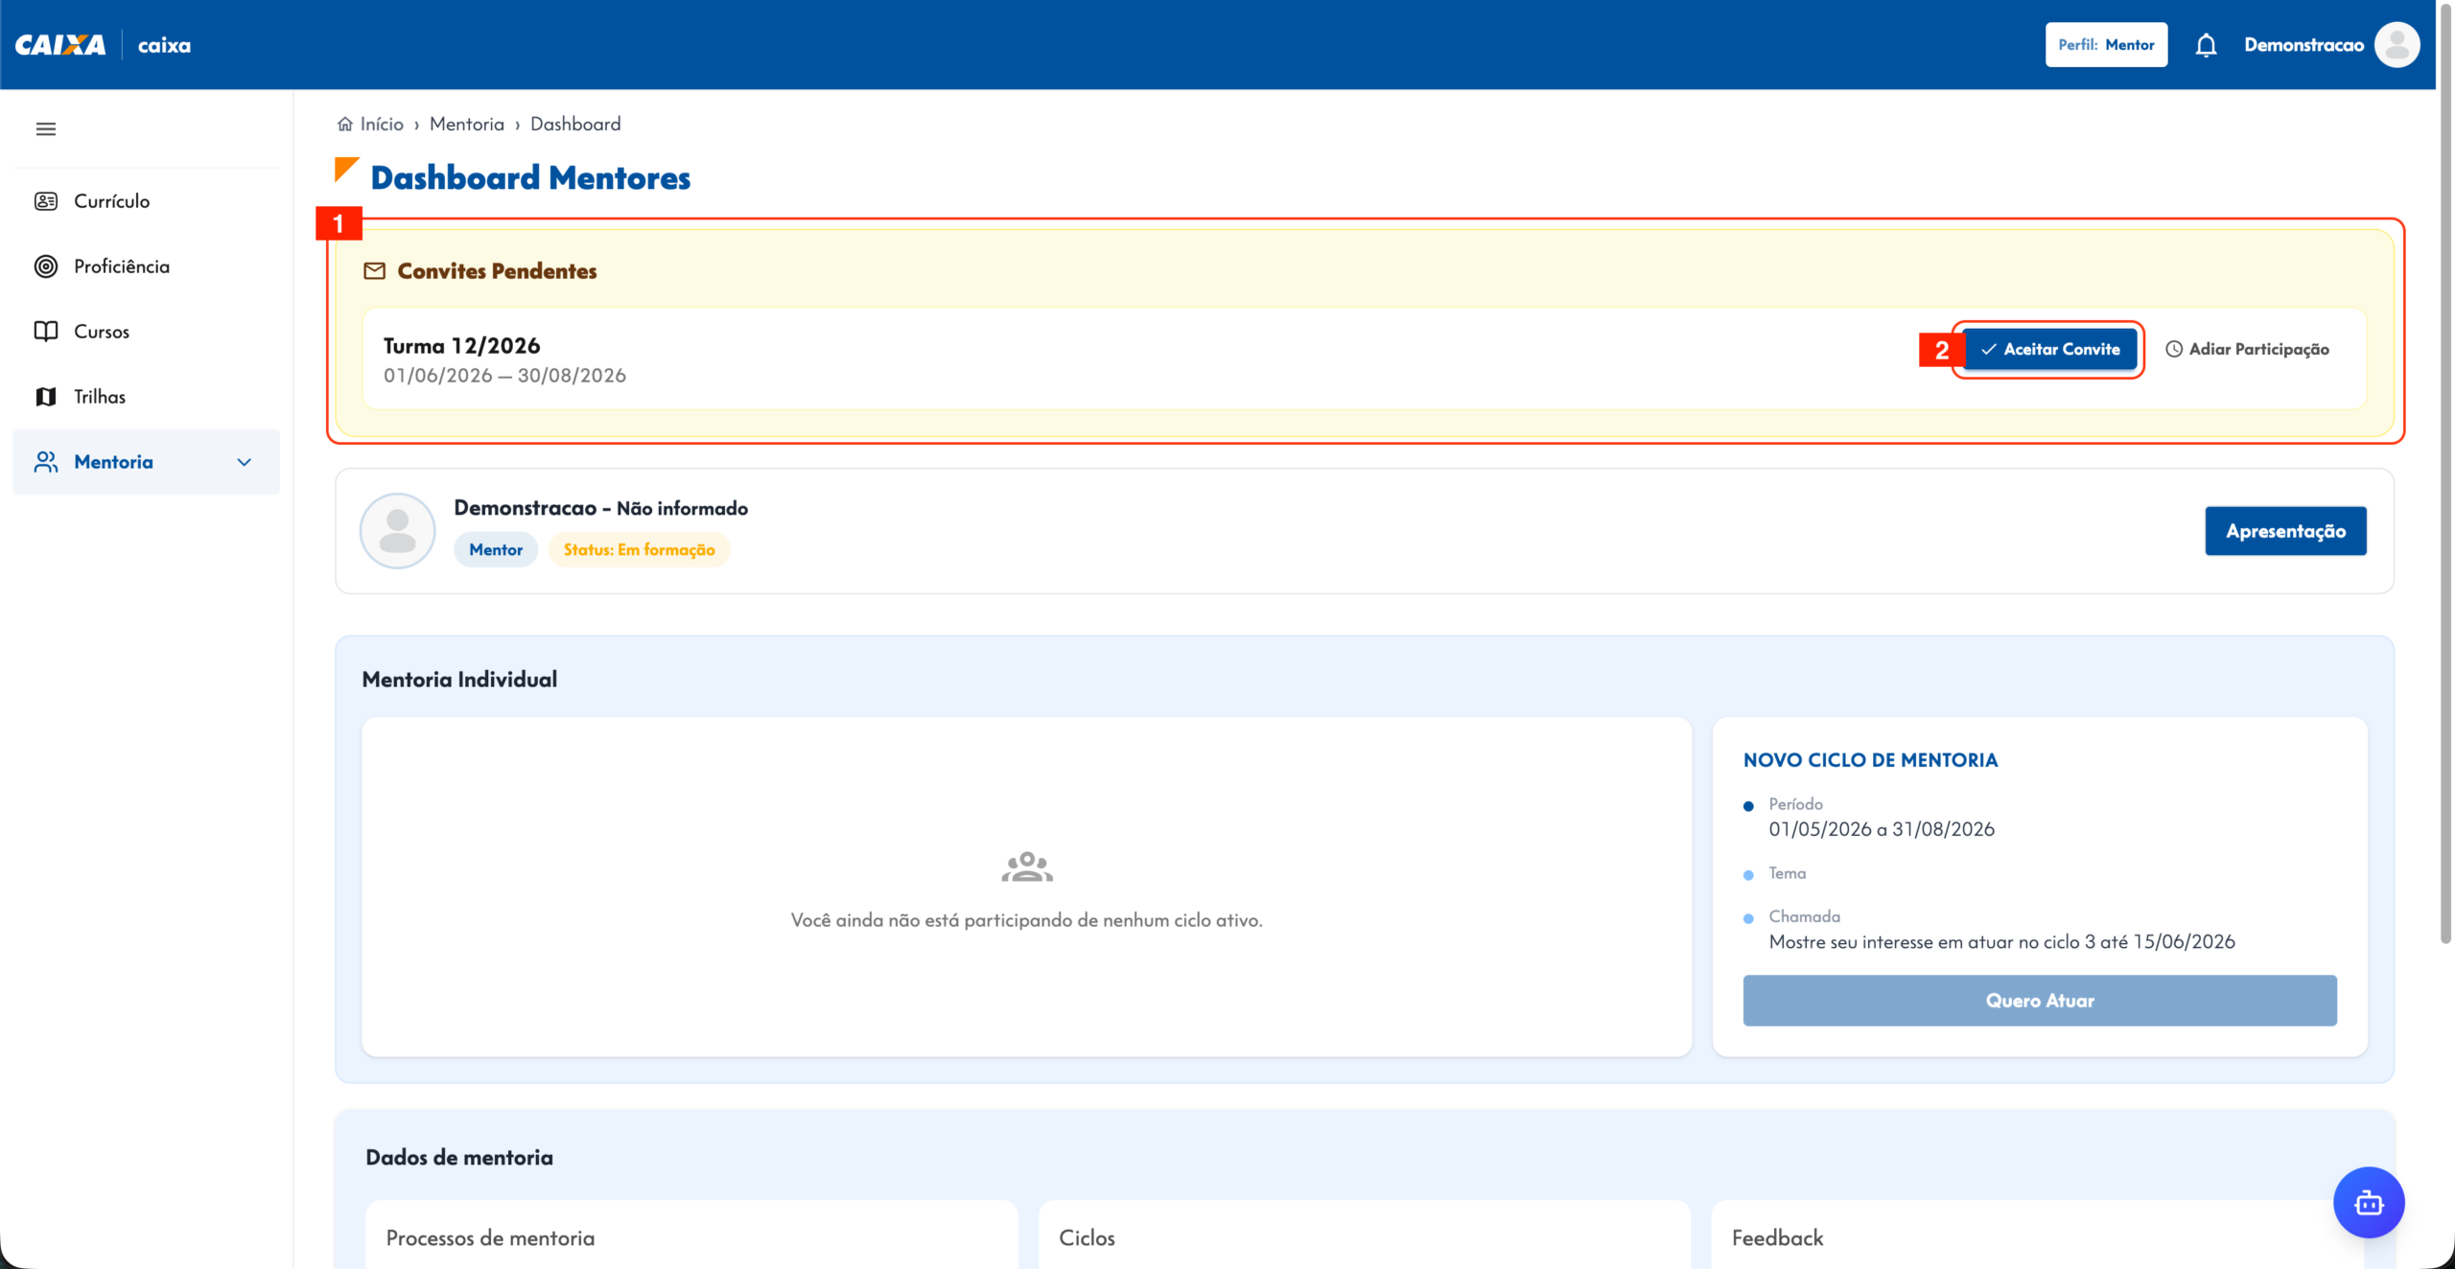Click the notification bell icon

click(2206, 45)
